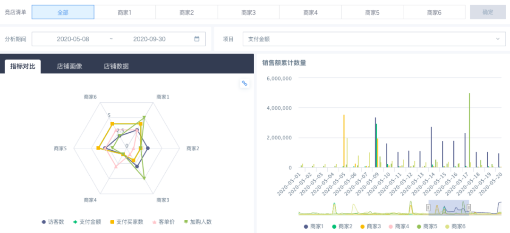This screenshot has width=510, height=233.
Task: Toggle the 支付买家数 radar legend item
Action: 126,222
